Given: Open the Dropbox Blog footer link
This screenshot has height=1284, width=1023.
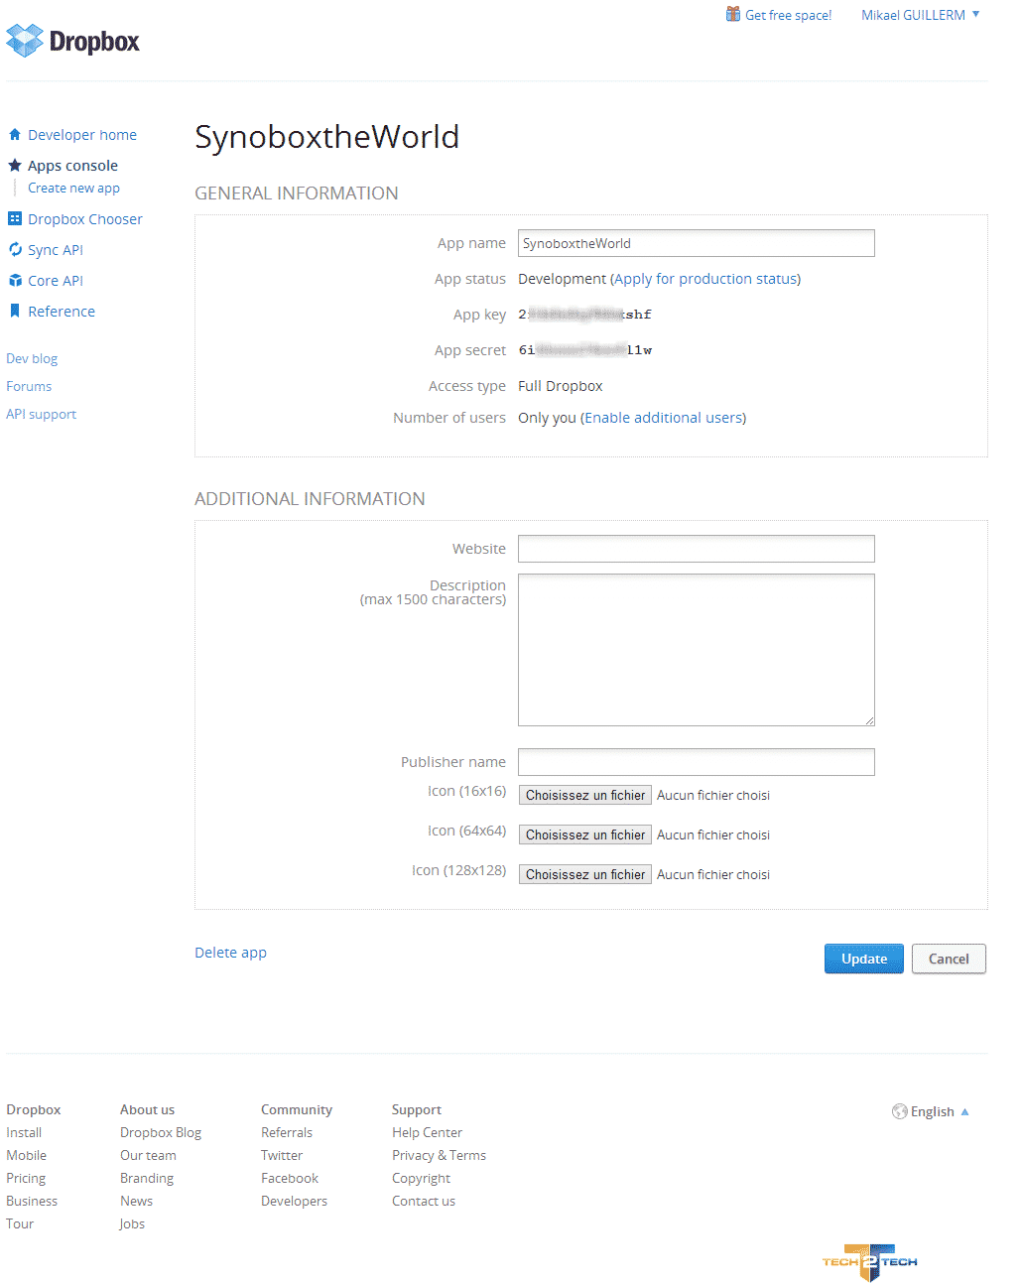Looking at the screenshot, I should coord(161,1133).
